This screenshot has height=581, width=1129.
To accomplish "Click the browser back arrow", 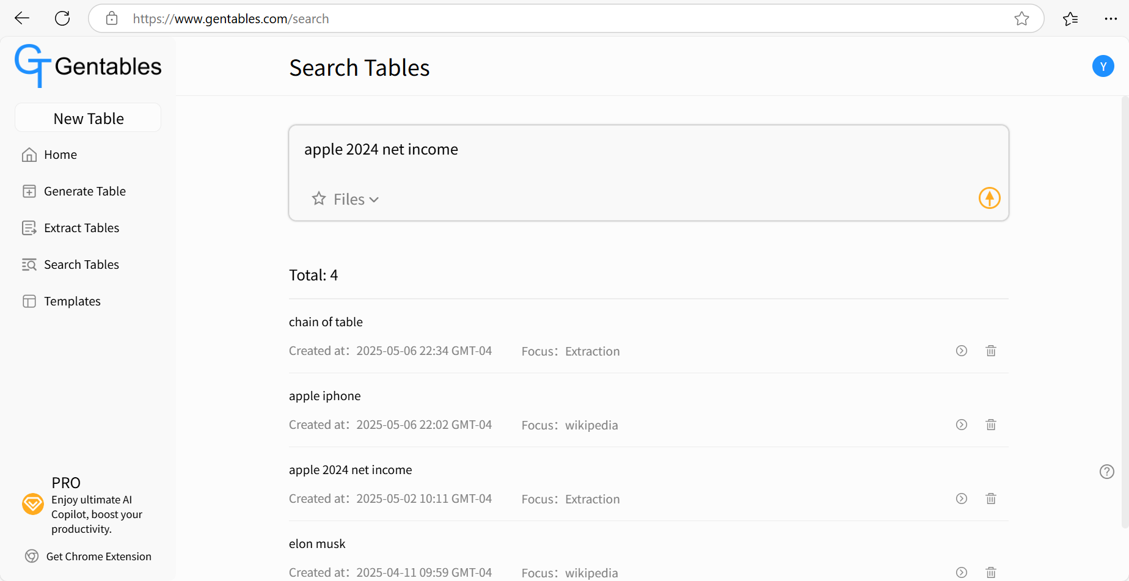I will 22,18.
